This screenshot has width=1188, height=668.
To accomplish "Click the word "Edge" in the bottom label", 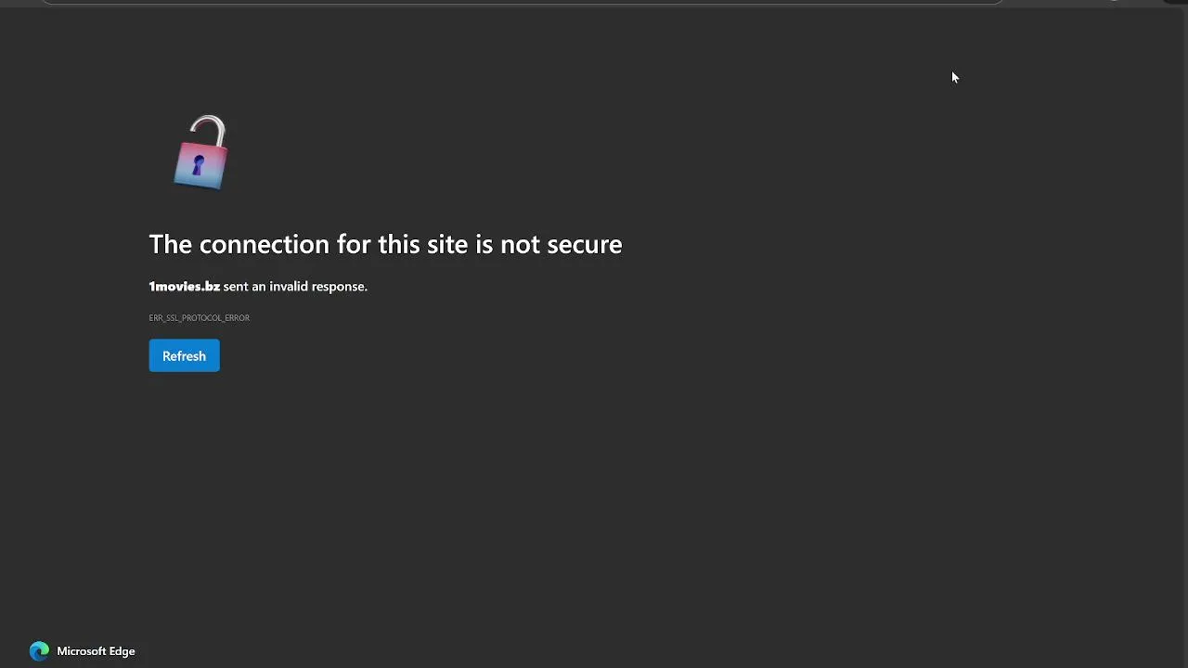I will (121, 651).
